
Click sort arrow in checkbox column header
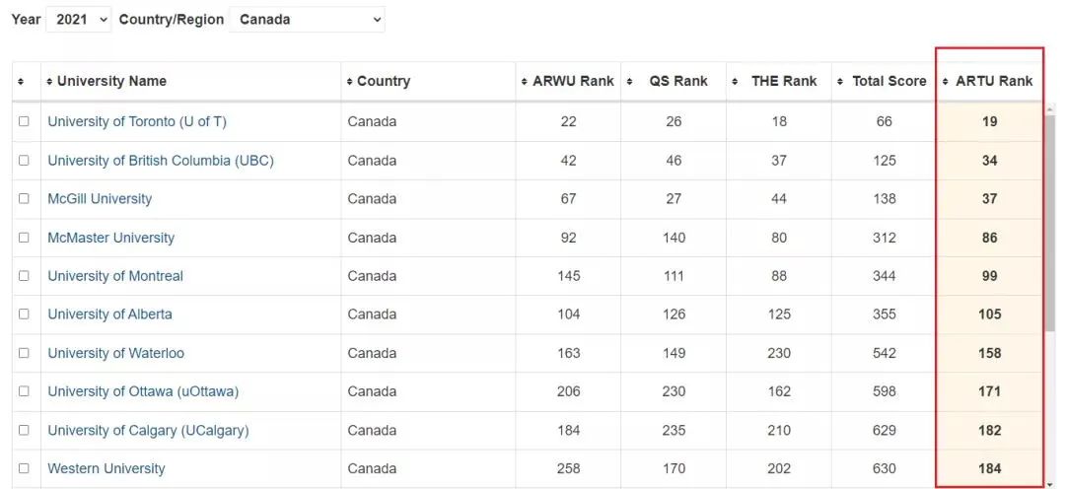[21, 82]
